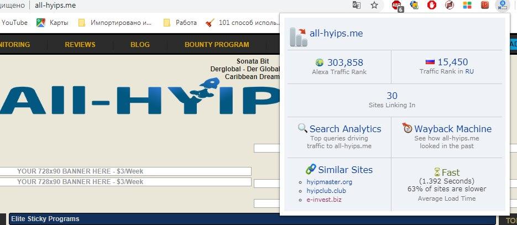Click the text '(1.392 Seconds)'
517x225 pixels.
click(x=447, y=181)
